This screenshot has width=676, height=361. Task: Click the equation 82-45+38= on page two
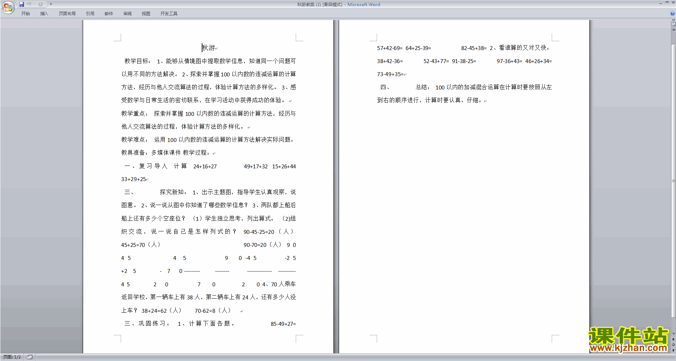[x=474, y=48]
